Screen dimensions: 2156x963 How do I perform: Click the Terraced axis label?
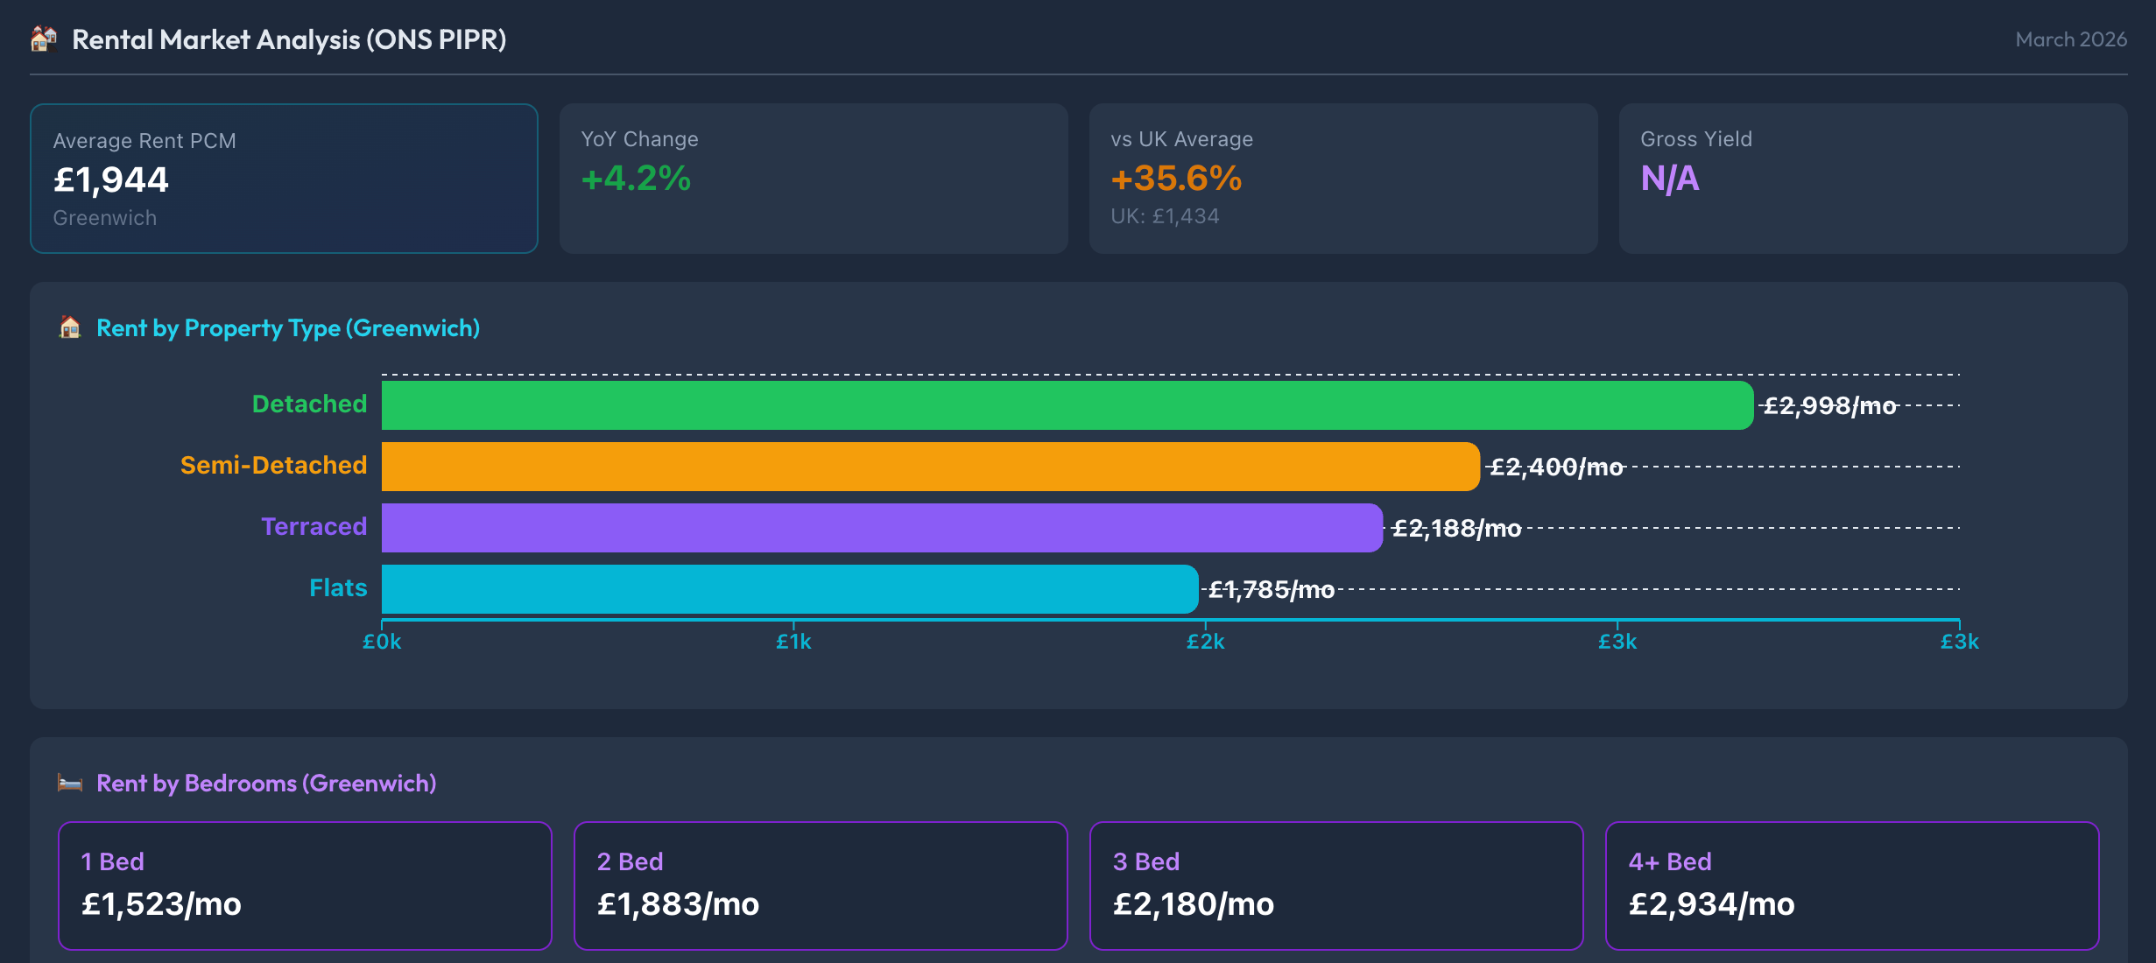(x=314, y=527)
